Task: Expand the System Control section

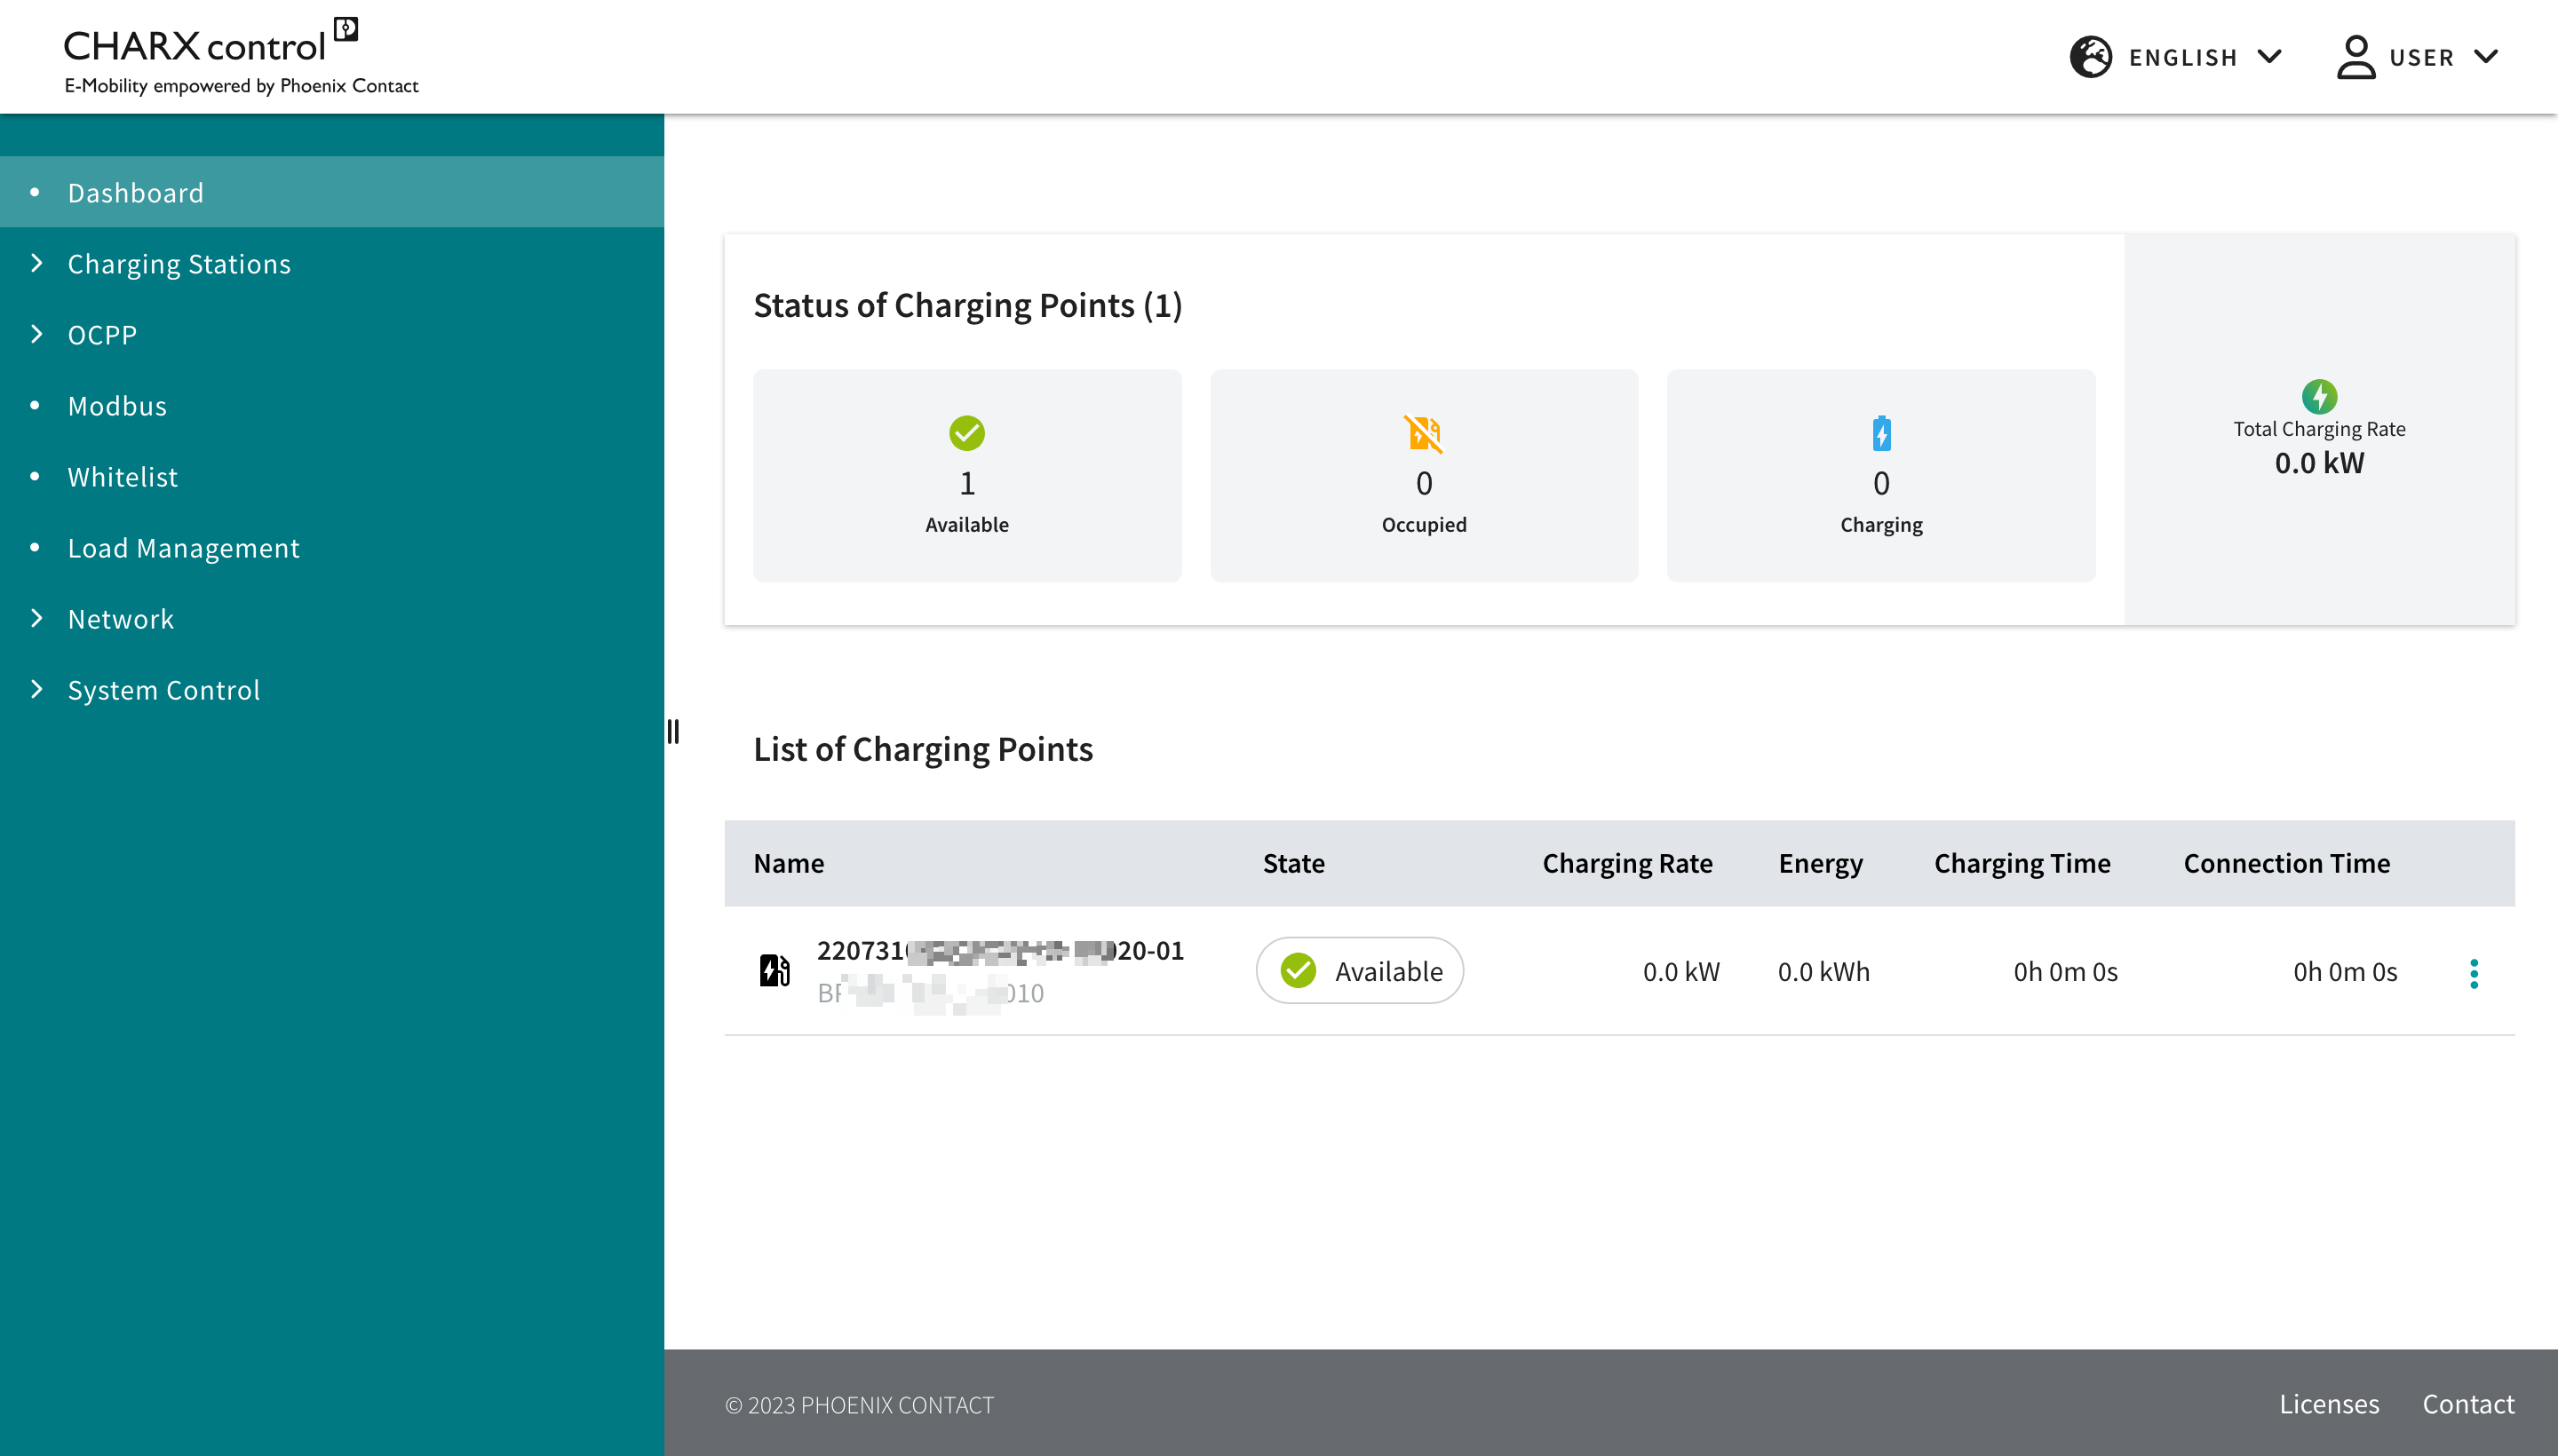Action: [x=163, y=689]
